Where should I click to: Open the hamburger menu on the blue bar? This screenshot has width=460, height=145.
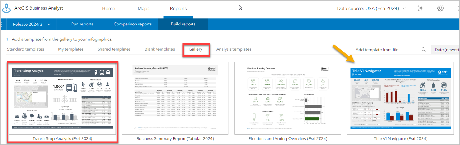click(x=1, y=24)
